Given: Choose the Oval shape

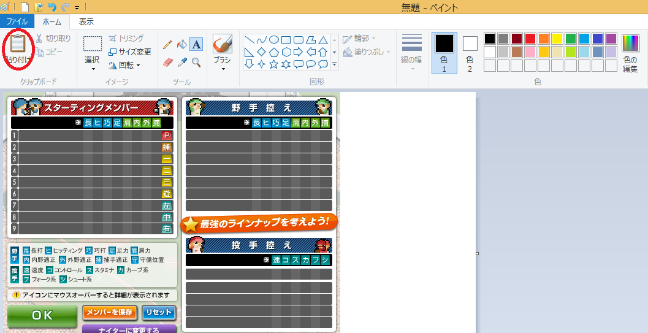Looking at the screenshot, I should pyautogui.click(x=273, y=40).
